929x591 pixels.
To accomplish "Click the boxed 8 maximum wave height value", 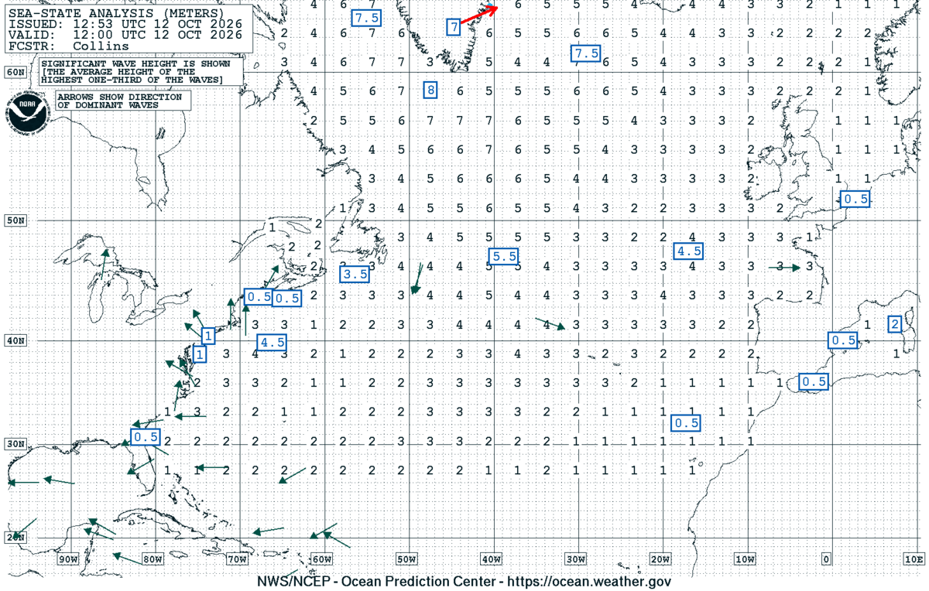I will pyautogui.click(x=430, y=91).
